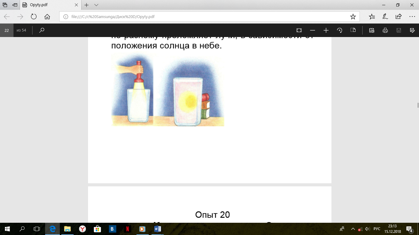Go back with browser back arrow

(7, 17)
